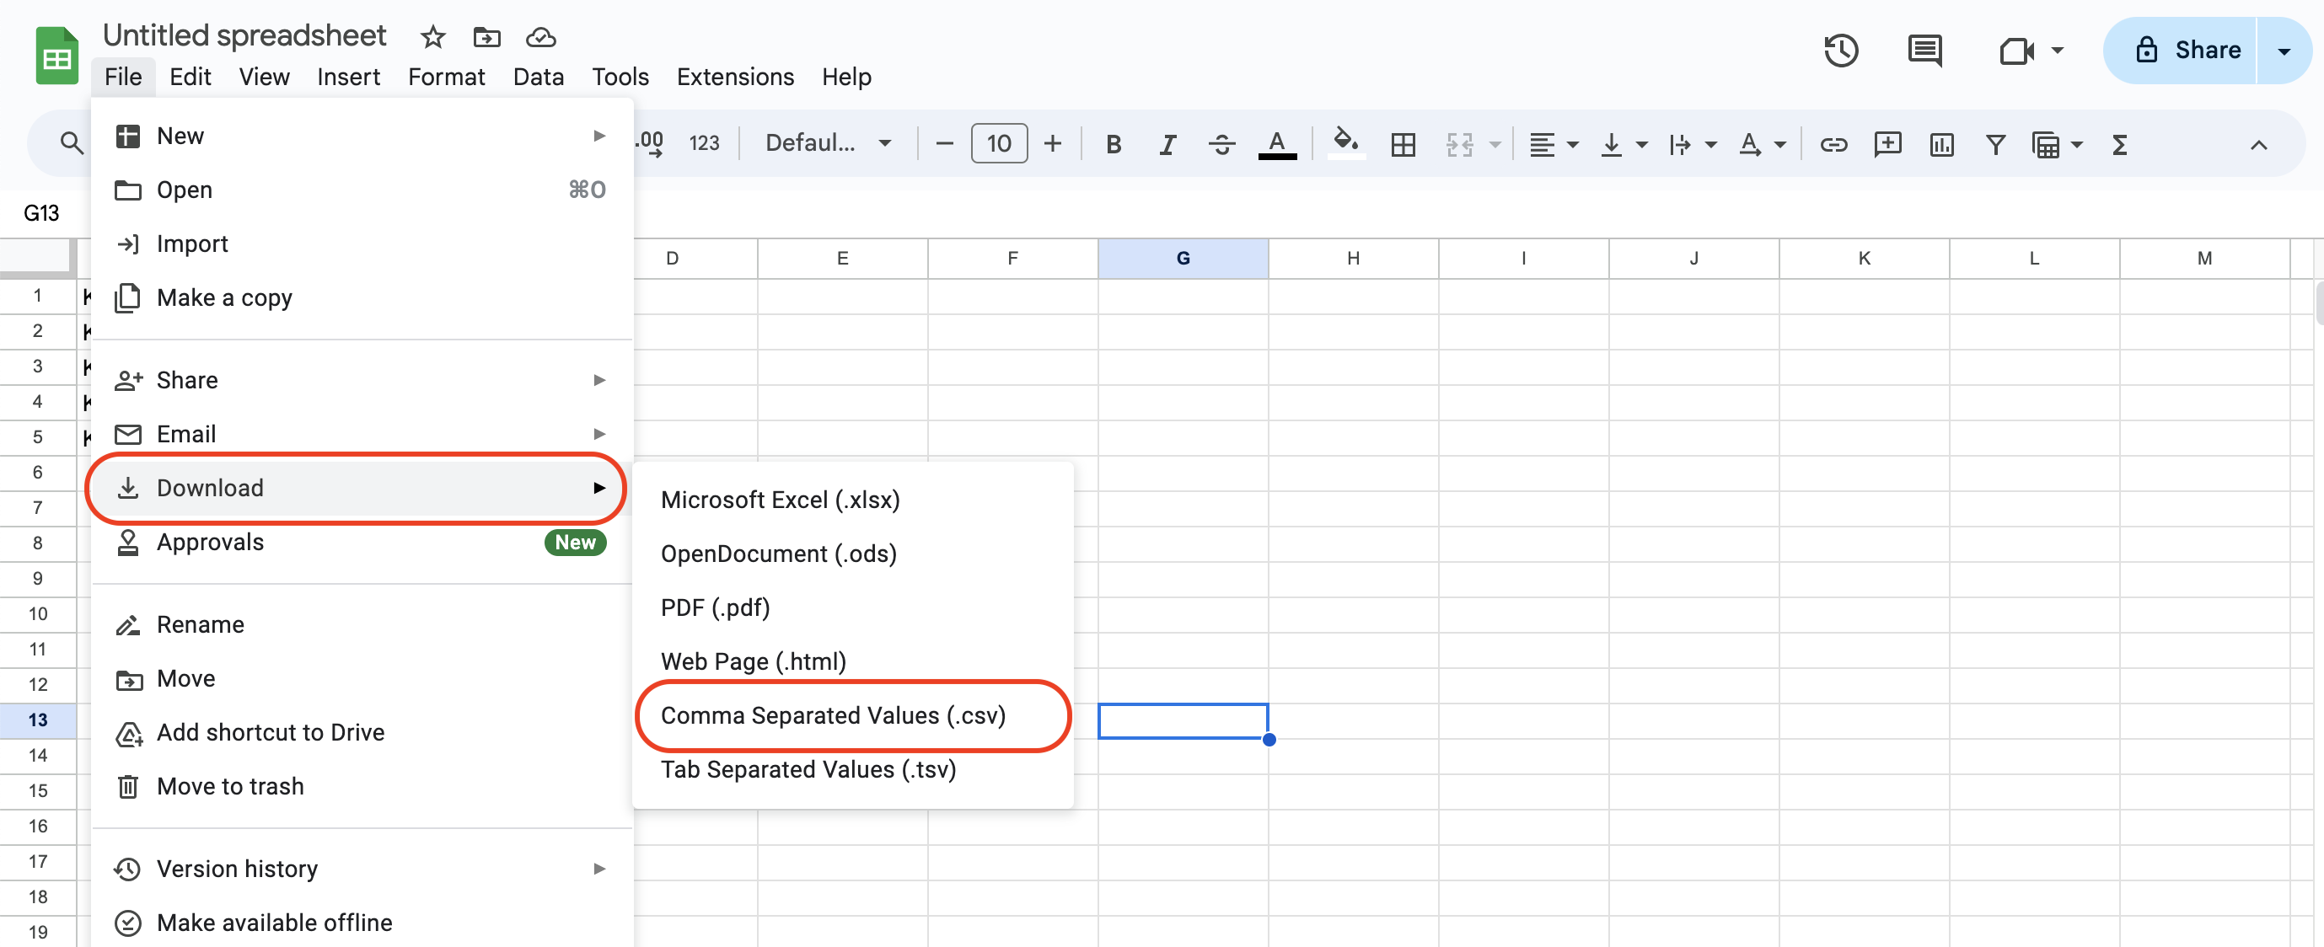Image resolution: width=2324 pixels, height=947 pixels.
Task: Select Comma Separated Values (.csv) download option
Action: [834, 715]
